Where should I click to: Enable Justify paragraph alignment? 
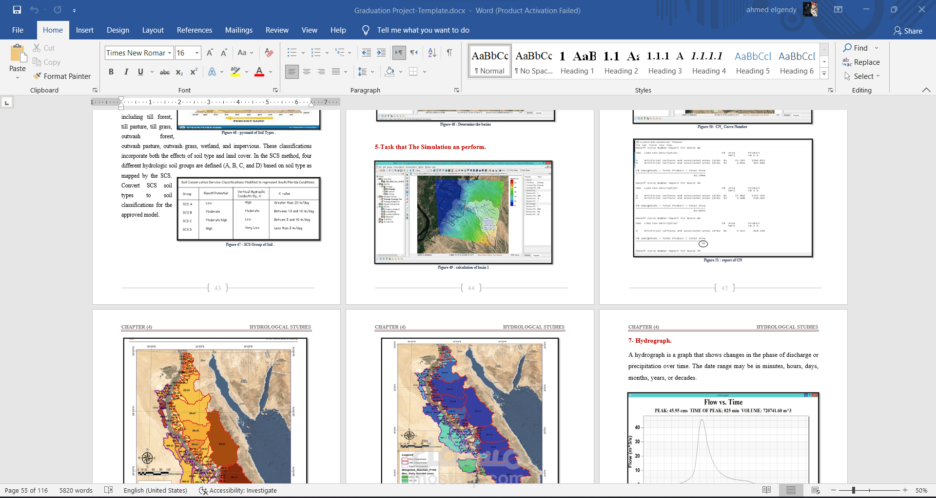[336, 72]
